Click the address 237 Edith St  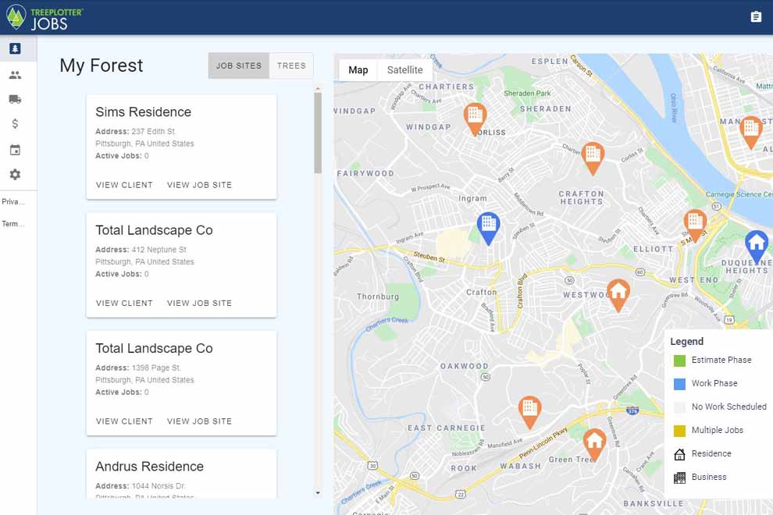click(153, 132)
